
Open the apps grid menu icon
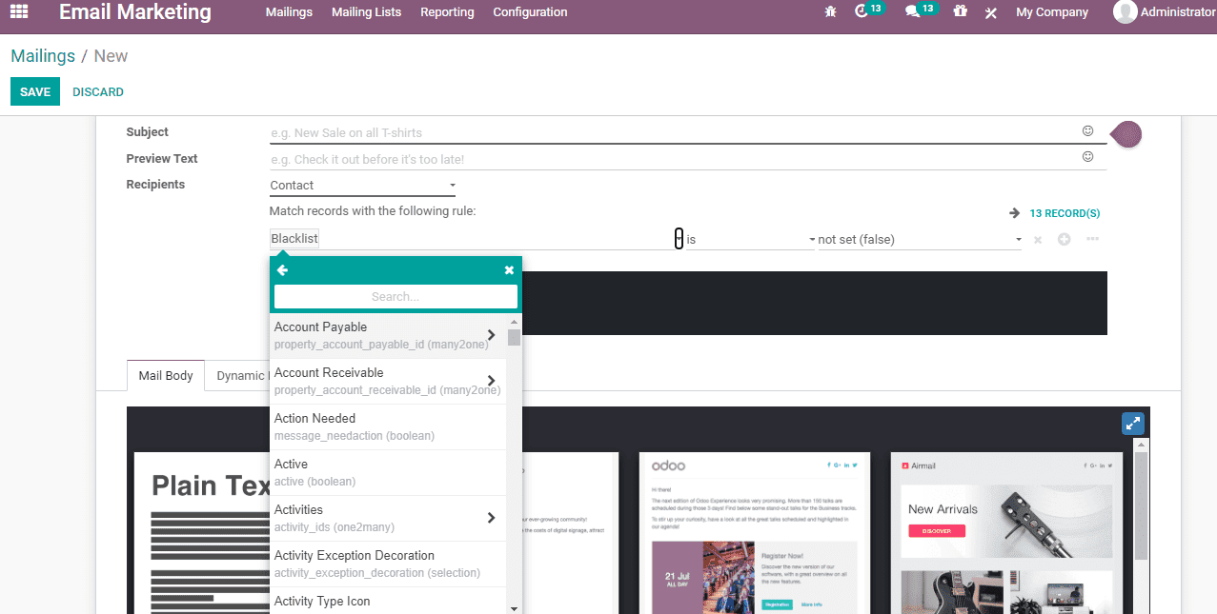coord(19,12)
